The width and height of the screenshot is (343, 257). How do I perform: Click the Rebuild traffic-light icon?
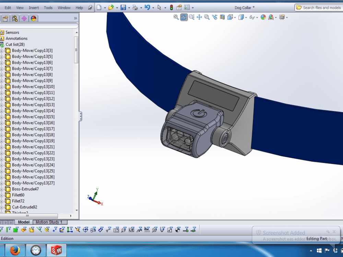click(171, 7)
